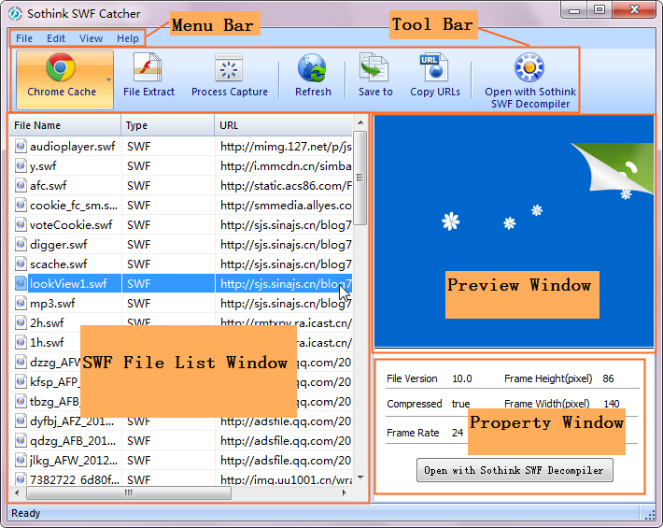Click the Frame Height value 86
This screenshot has height=528, width=663.
coord(608,378)
